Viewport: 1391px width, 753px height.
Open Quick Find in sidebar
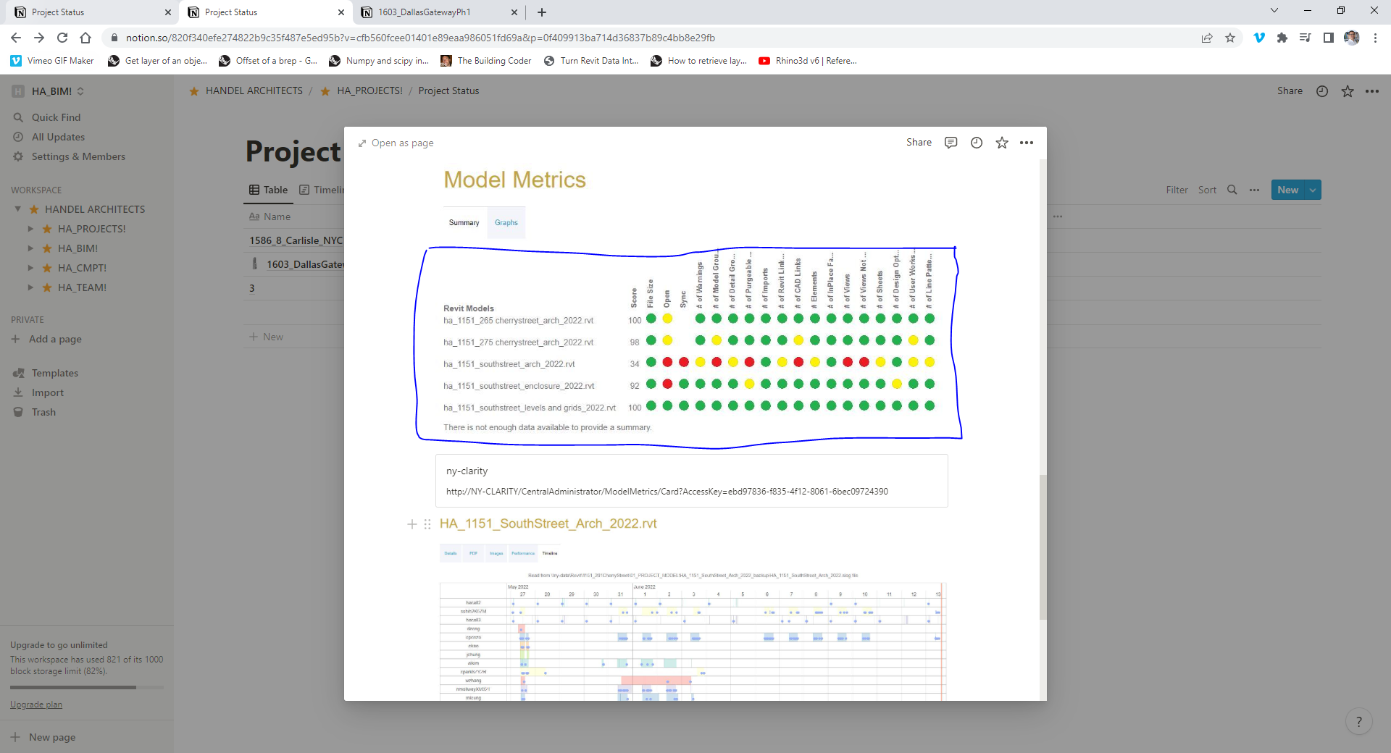pyautogui.click(x=56, y=117)
